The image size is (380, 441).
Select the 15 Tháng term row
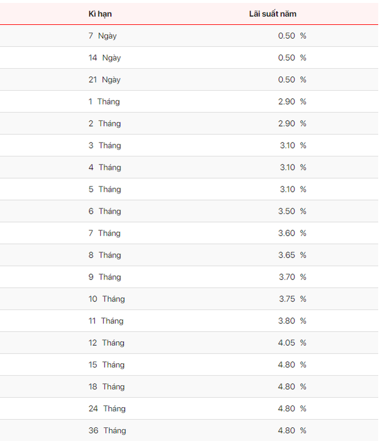click(x=189, y=365)
